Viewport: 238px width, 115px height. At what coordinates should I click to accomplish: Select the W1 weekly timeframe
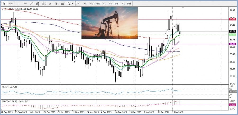tap(123, 4)
